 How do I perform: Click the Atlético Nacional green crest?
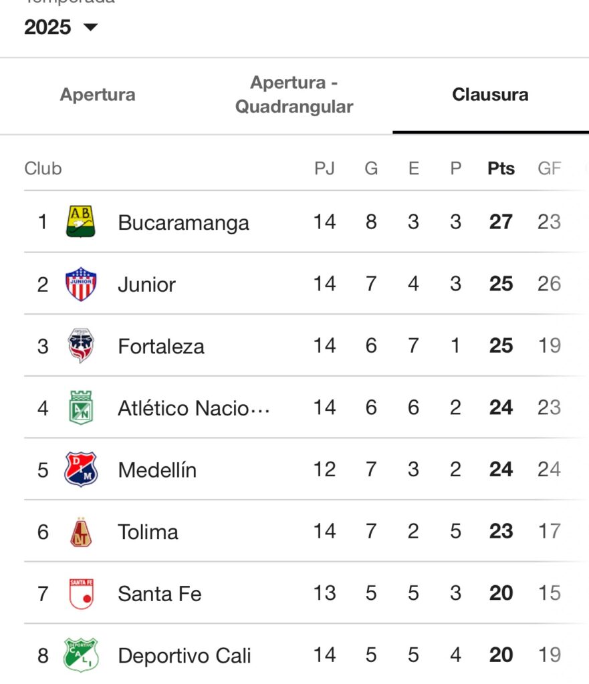(x=81, y=407)
